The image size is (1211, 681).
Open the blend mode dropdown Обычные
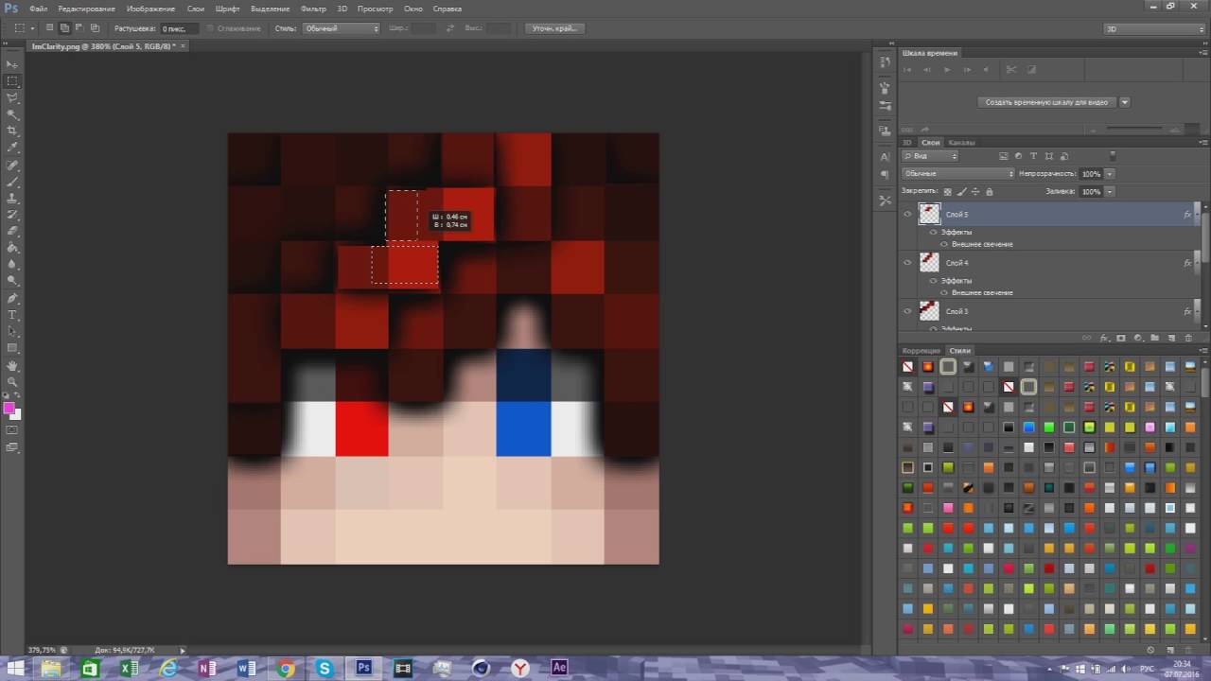point(957,174)
